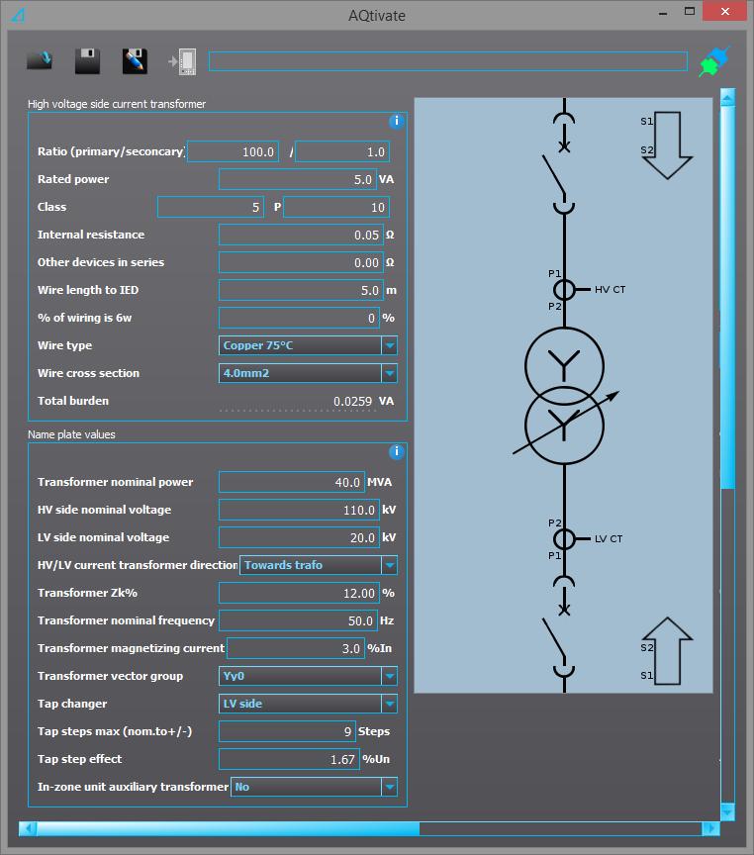Click the Tap steps max field

[x=287, y=731]
